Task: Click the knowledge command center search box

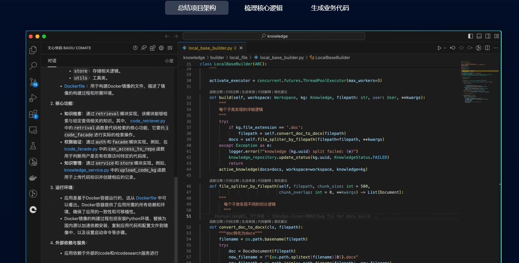Action: (274, 36)
